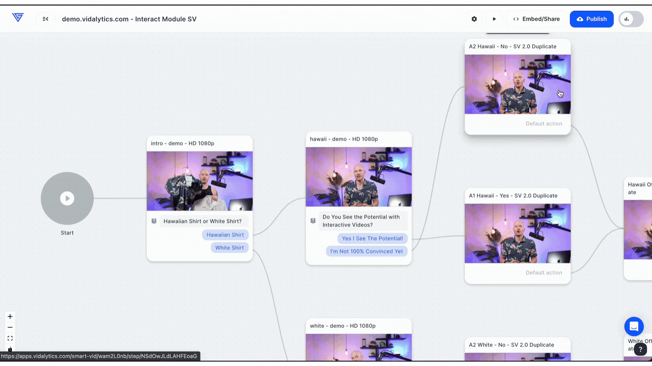The width and height of the screenshot is (652, 366).
Task: Choose I'm Not 100% Convinced Yet option
Action: click(366, 251)
